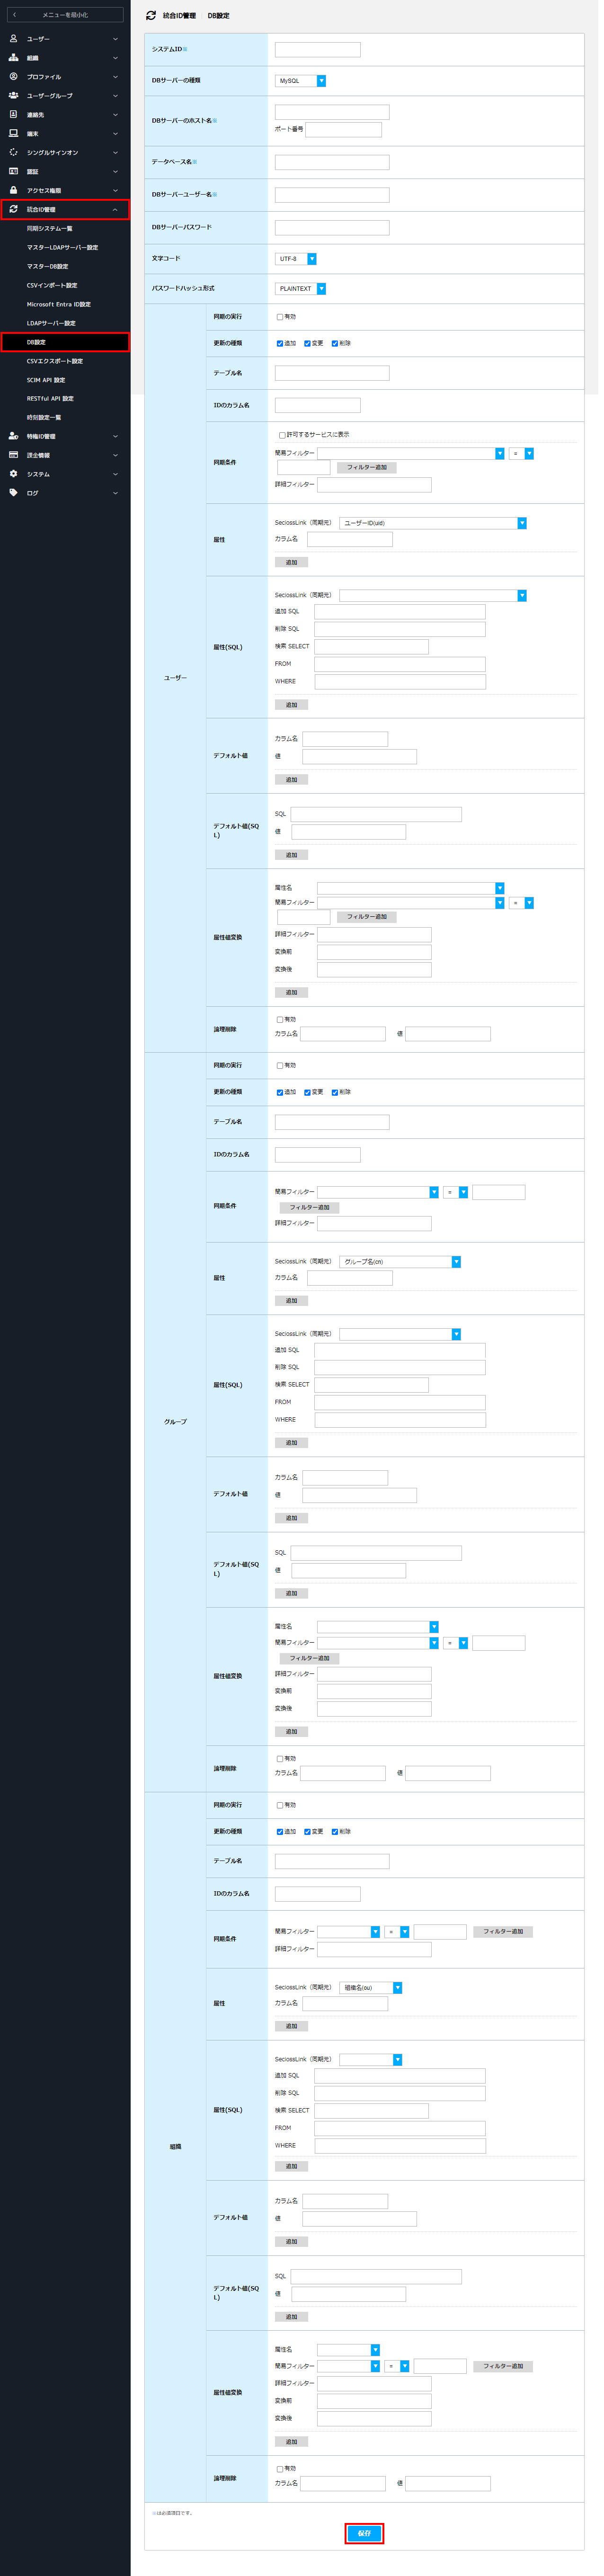This screenshot has width=604, height=2576.
Task: Open the ユーザーID(uid) attribute dropdown
Action: (433, 523)
